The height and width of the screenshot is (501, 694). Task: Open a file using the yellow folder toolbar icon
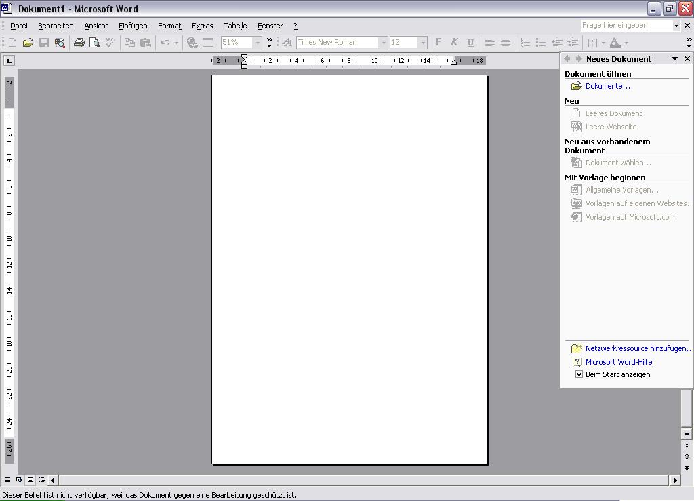coord(28,43)
